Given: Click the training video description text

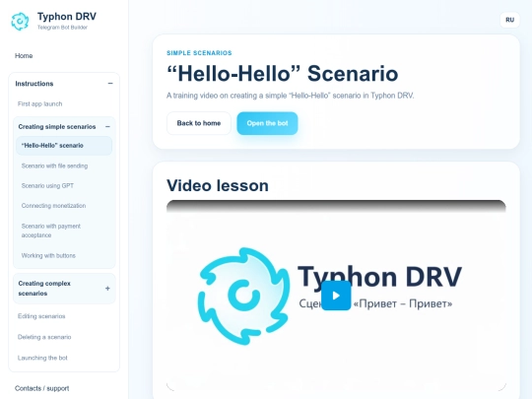Looking at the screenshot, I should pos(290,96).
